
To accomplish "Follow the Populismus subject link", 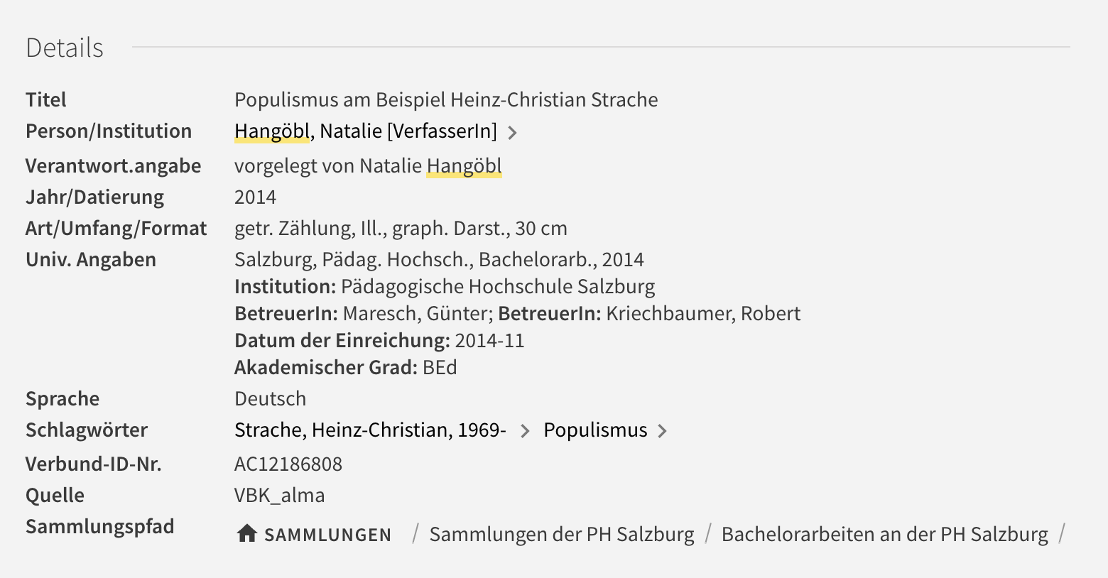I will tap(595, 430).
